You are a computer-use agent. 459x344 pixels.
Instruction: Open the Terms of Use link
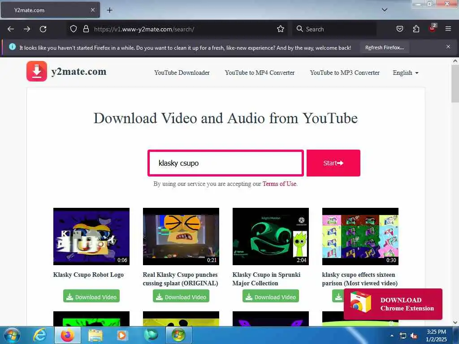[x=279, y=184]
